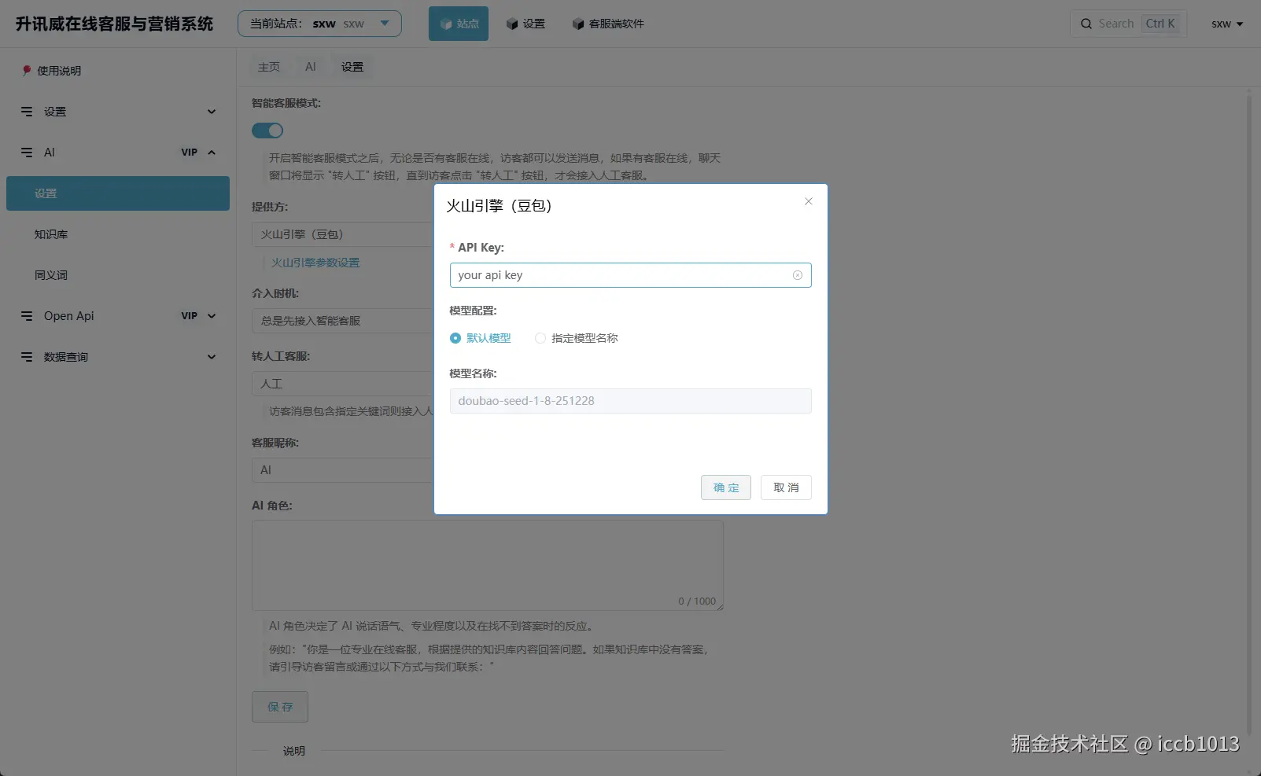Click the AI 角色 text area

click(x=488, y=565)
